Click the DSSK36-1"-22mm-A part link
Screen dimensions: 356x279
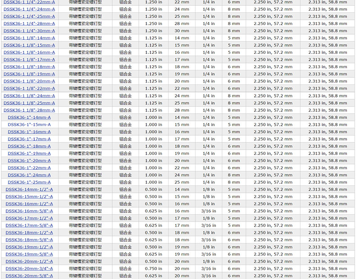point(29,168)
